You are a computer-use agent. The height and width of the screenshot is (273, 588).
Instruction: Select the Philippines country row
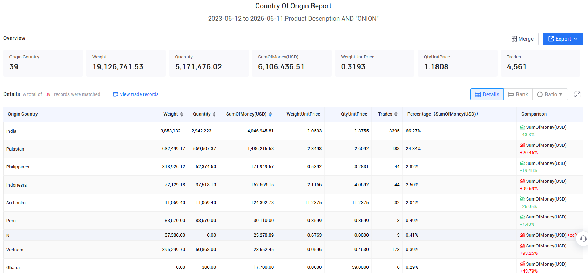(x=293, y=167)
